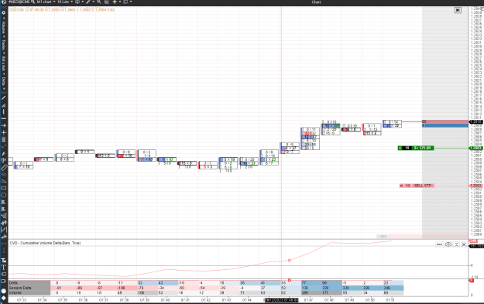Click the Volume row label in bottom table

coord(29,292)
